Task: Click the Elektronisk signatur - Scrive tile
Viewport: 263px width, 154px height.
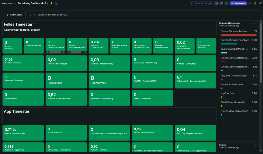Action: pos(120,46)
